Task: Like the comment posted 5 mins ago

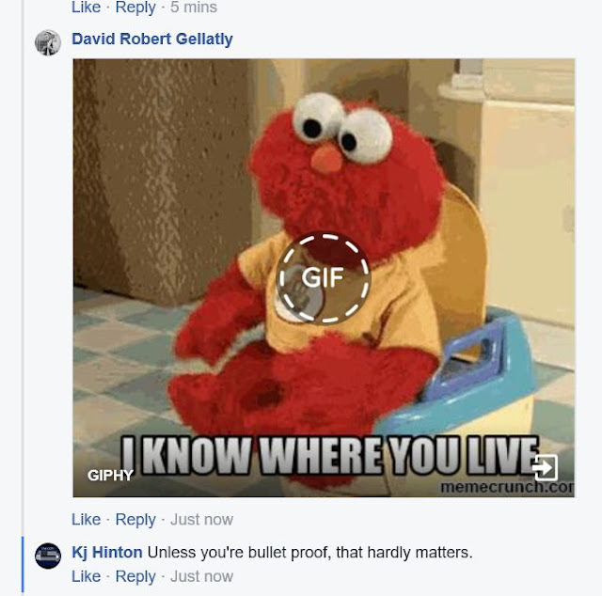Action: (86, 7)
